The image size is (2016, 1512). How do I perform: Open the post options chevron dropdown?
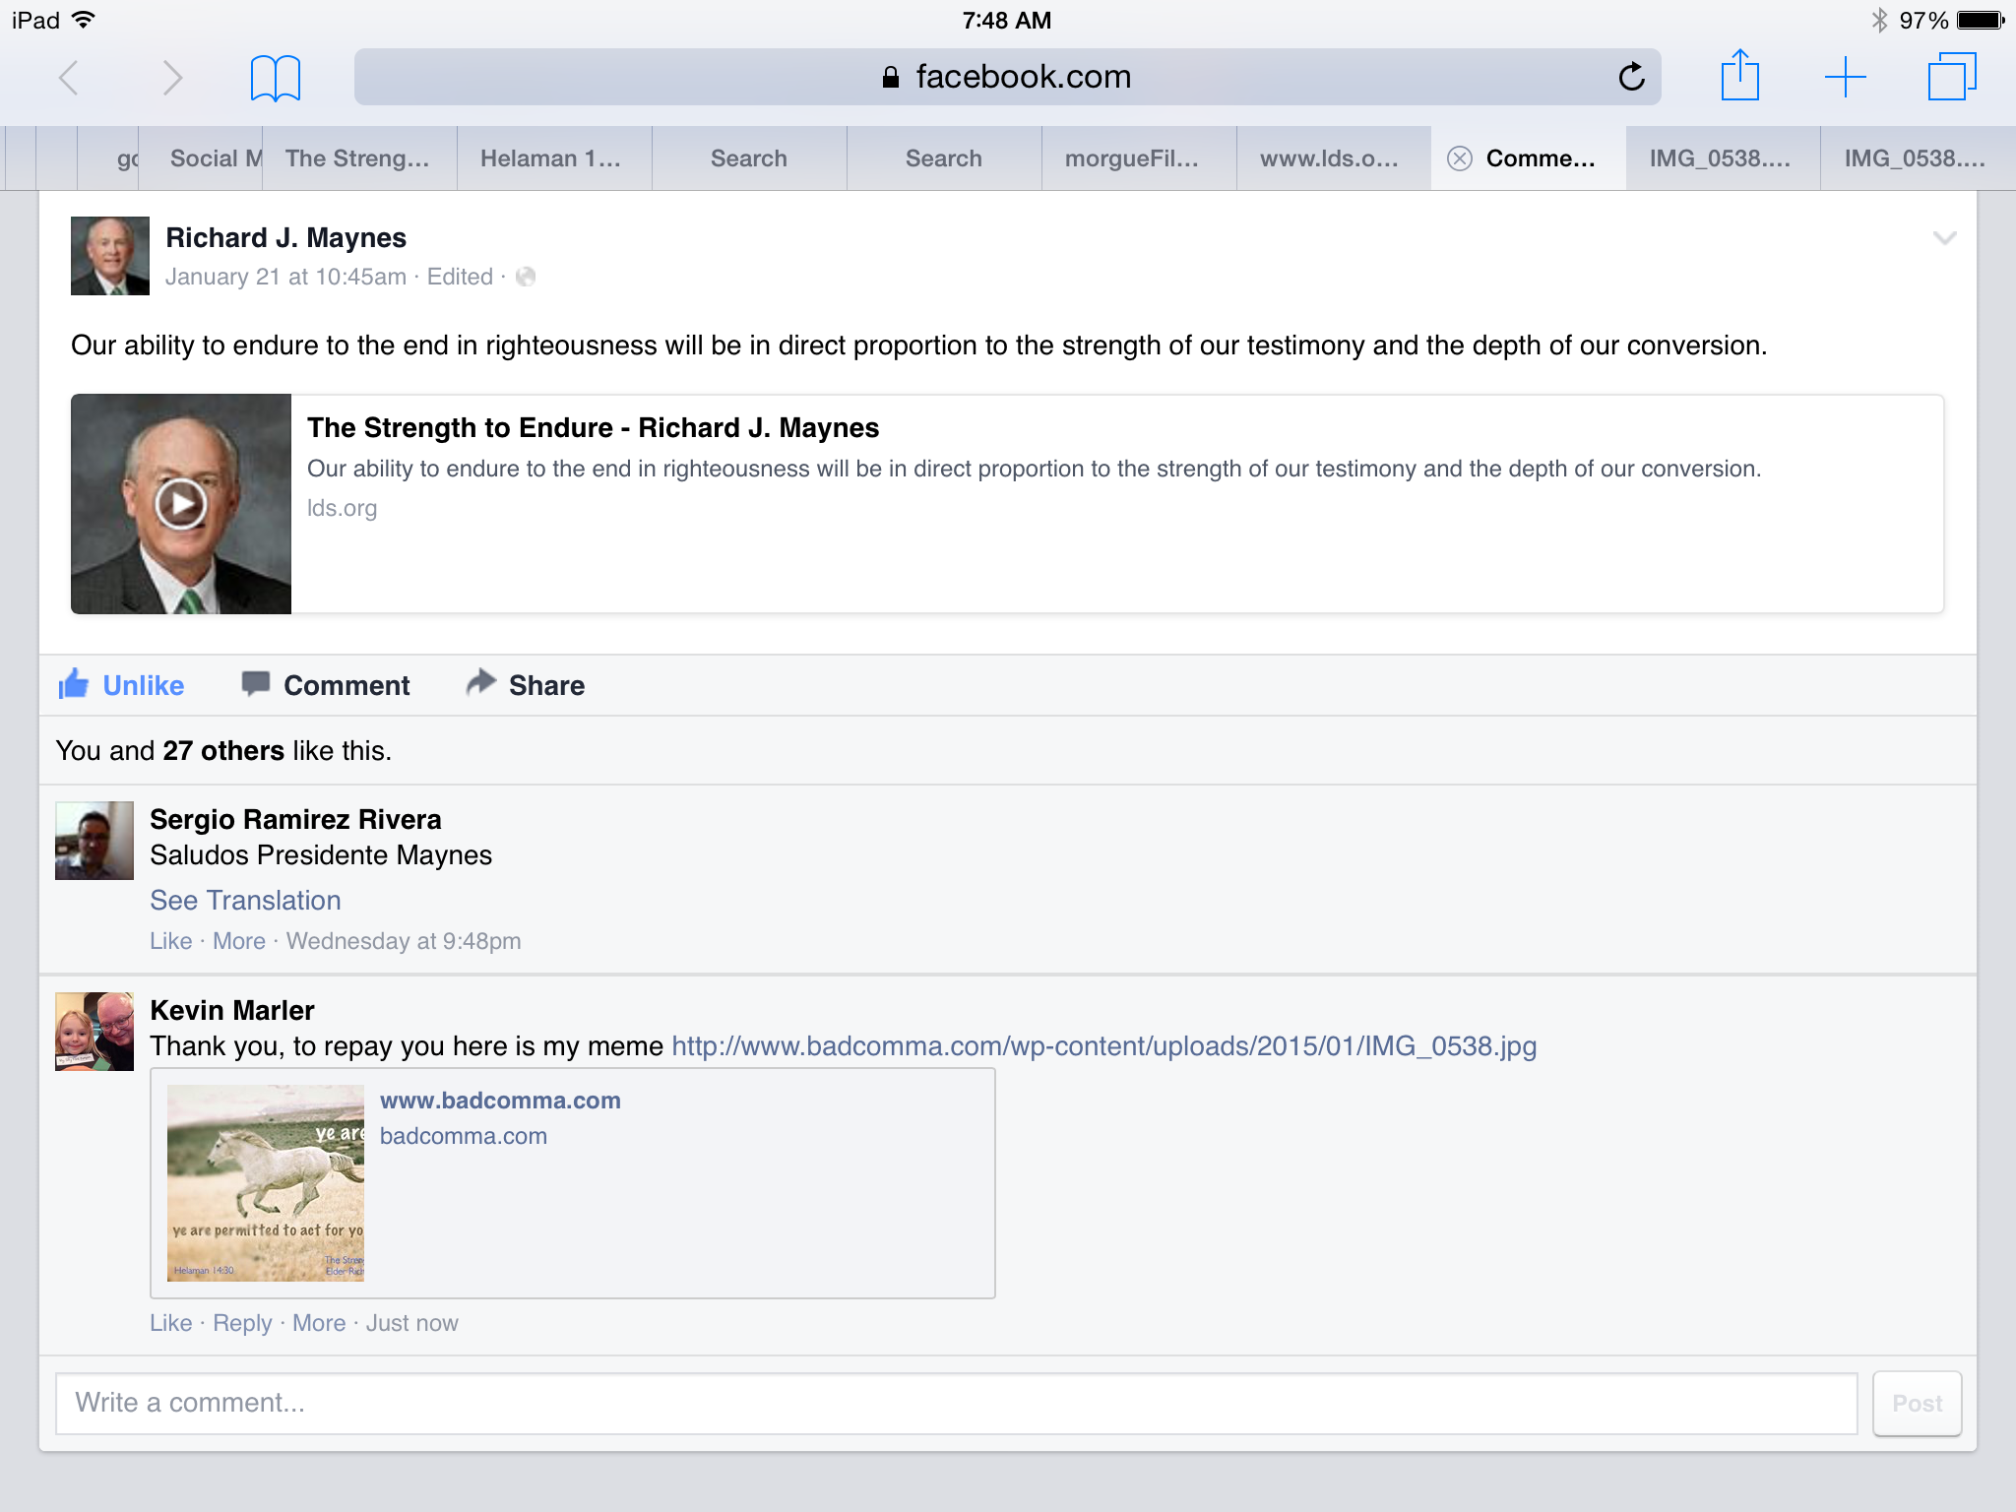click(1944, 237)
